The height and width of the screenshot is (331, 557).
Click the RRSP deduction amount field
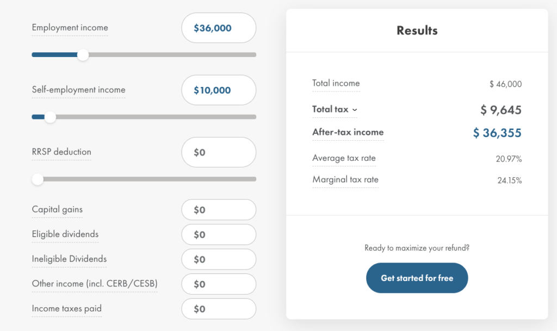pyautogui.click(x=219, y=152)
